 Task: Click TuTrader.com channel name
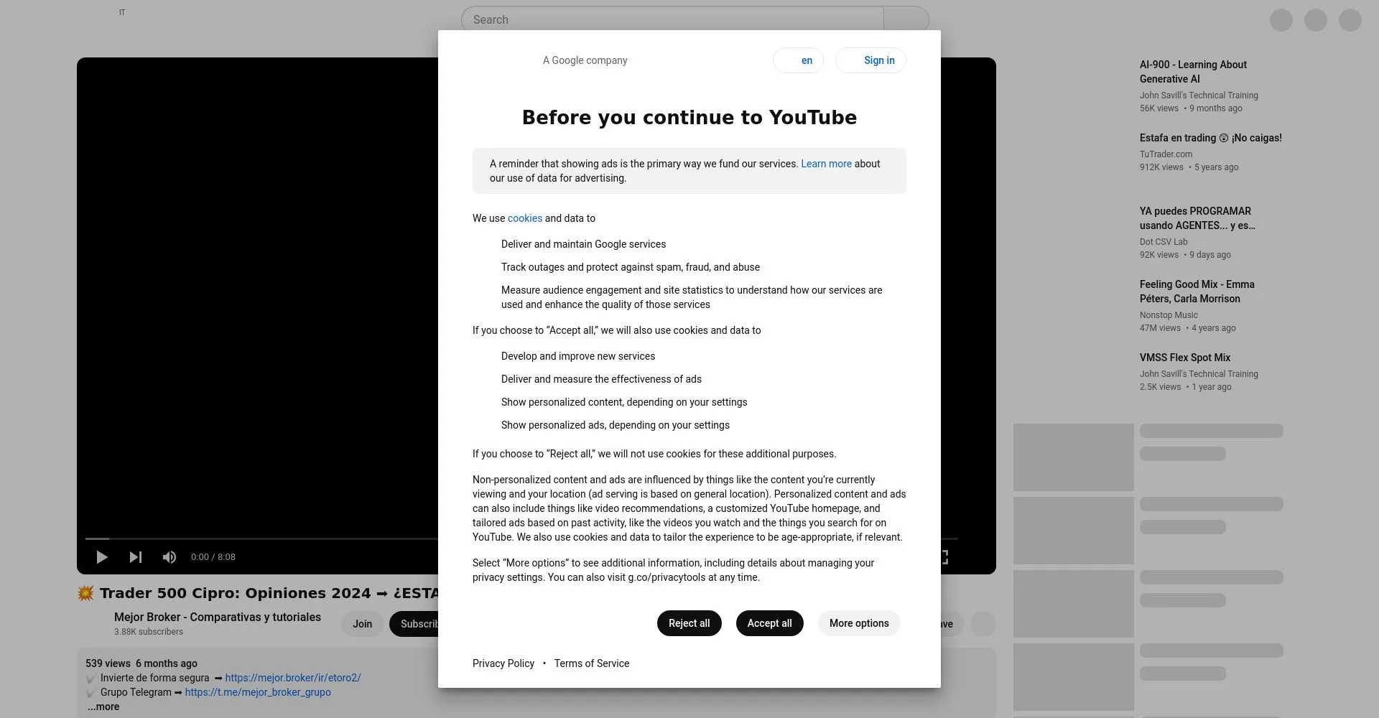(1166, 154)
